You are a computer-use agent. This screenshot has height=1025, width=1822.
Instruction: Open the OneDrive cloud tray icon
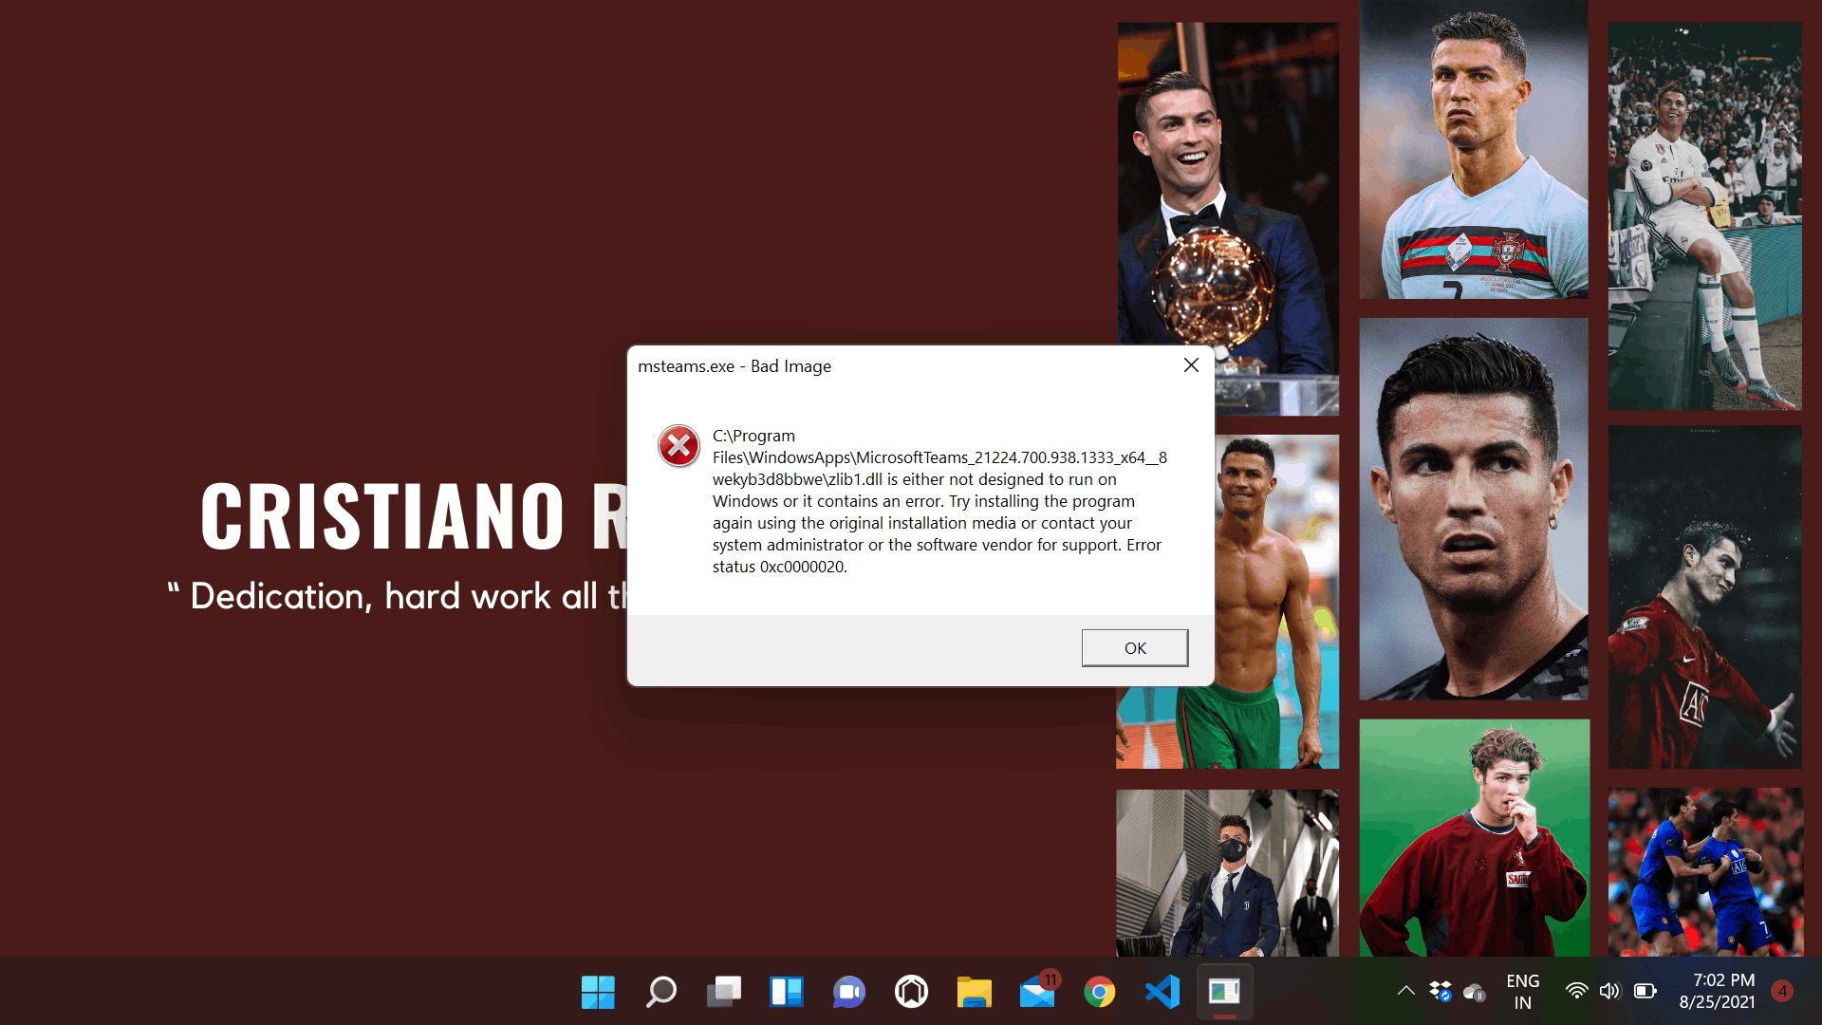[1474, 992]
